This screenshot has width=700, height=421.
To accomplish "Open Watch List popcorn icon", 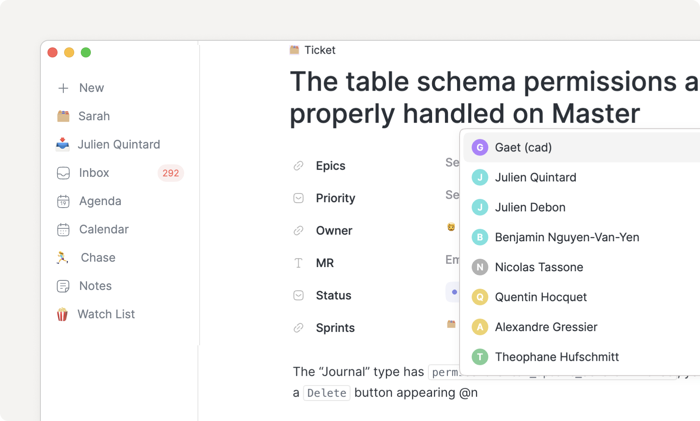I will pos(62,315).
